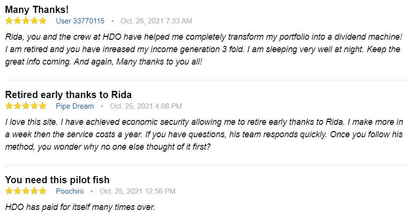Click the third star beside Pipe Dream
The image size is (413, 220).
pyautogui.click(x=26, y=106)
